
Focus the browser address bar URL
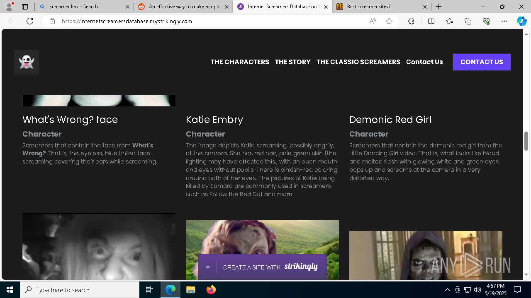[x=127, y=21]
